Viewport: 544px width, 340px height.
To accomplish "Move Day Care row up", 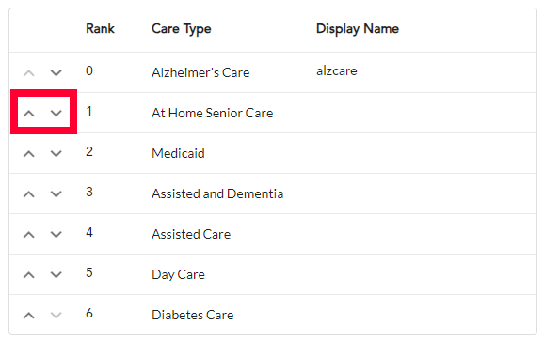I will click(x=29, y=275).
